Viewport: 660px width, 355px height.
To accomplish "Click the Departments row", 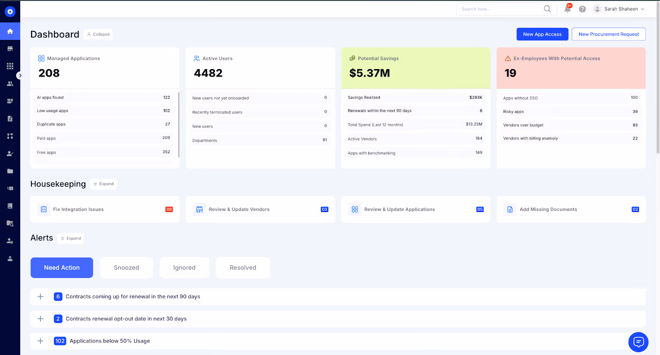I will pyautogui.click(x=260, y=140).
